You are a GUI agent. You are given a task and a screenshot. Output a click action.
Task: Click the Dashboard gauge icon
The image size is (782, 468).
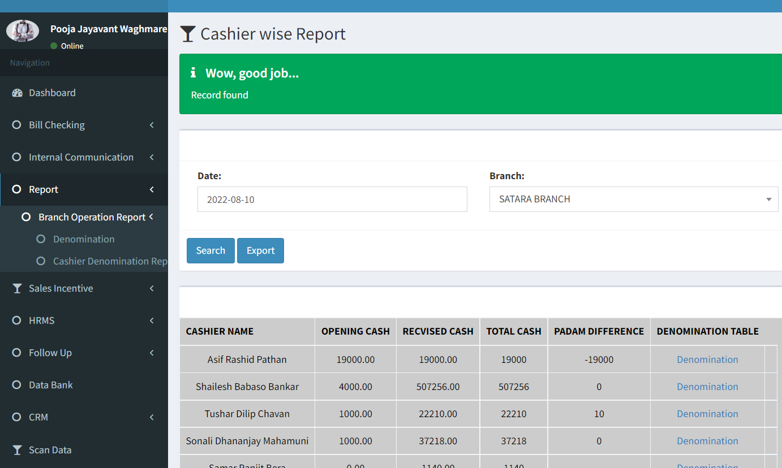coord(17,93)
